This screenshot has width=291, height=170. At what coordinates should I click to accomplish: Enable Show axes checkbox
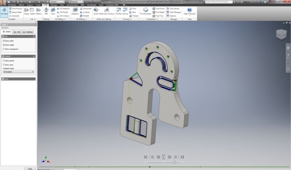click(4, 65)
